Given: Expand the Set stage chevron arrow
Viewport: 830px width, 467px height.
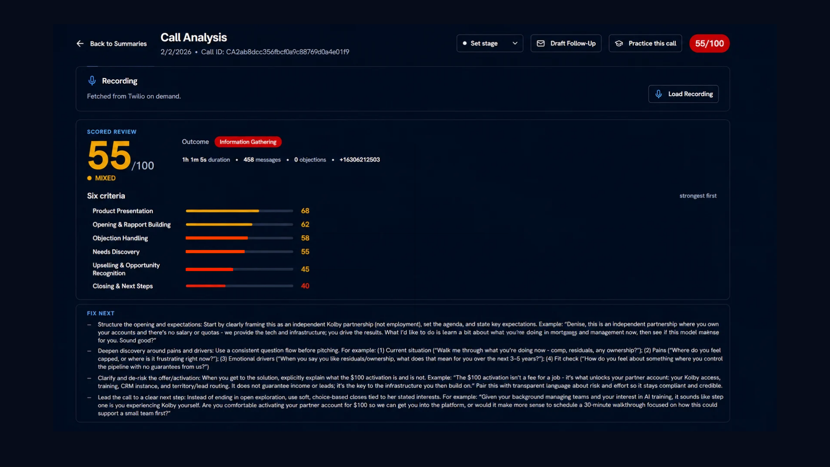Looking at the screenshot, I should [515, 43].
